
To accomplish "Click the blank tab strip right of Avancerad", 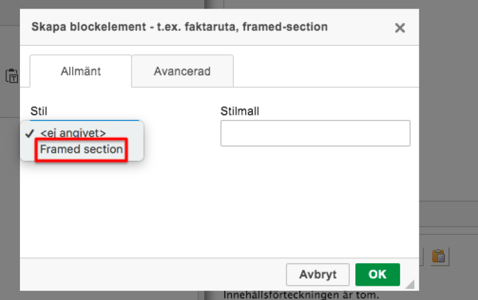I will pyautogui.click(x=326, y=71).
